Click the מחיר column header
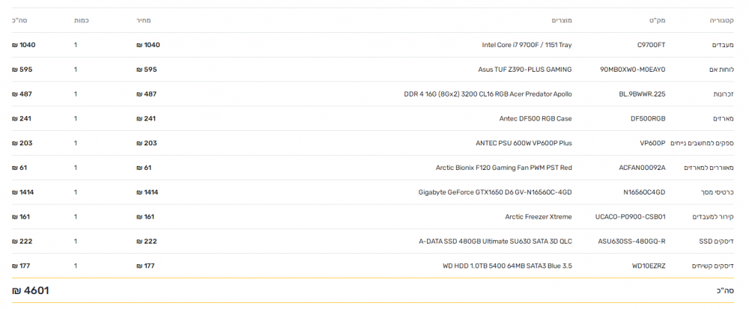The image size is (749, 309). [144, 20]
